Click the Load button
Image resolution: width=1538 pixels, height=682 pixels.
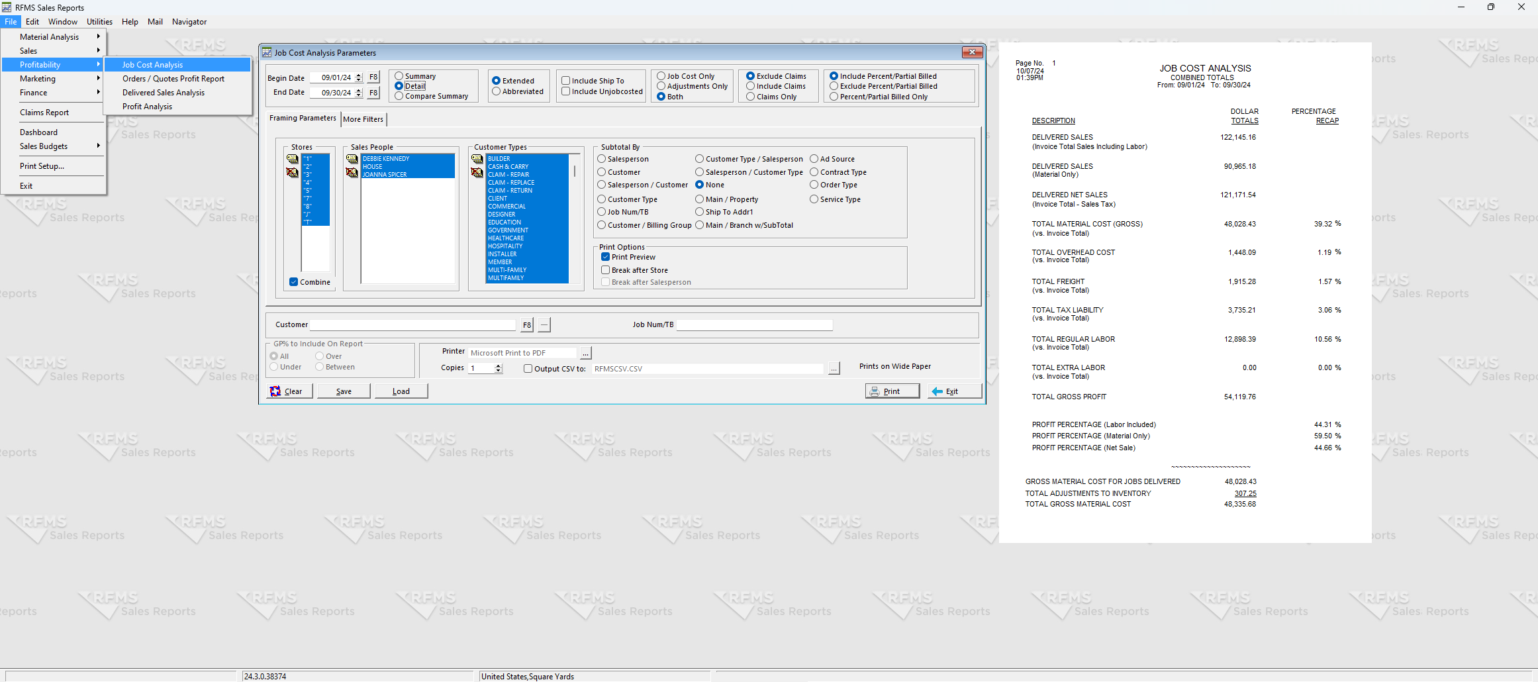[x=401, y=391]
